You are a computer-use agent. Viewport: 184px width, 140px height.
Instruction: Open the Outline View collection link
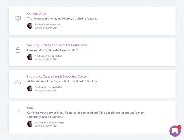click(x=37, y=14)
